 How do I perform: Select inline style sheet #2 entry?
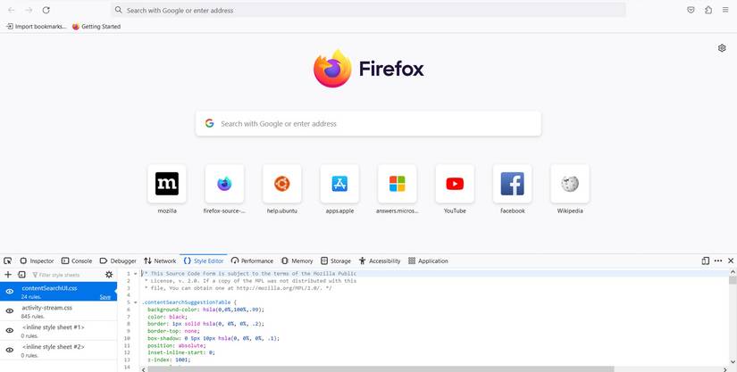(x=58, y=350)
